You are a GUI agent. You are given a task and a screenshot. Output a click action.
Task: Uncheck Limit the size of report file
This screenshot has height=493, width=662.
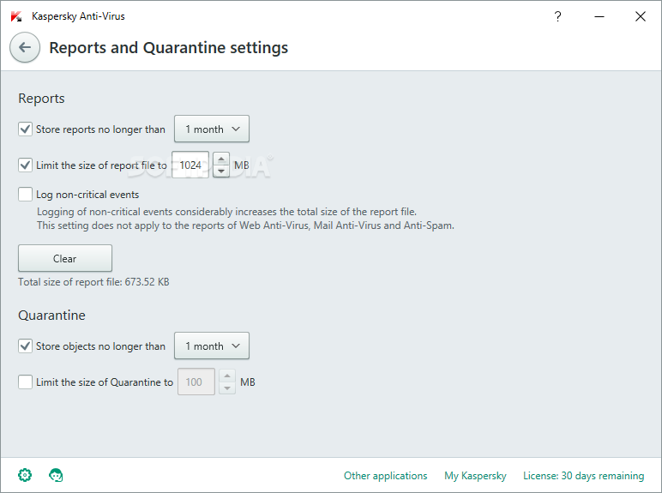(x=26, y=165)
